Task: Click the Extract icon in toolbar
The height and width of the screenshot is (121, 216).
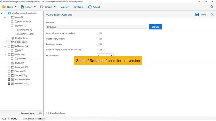Action: tap(42, 7)
